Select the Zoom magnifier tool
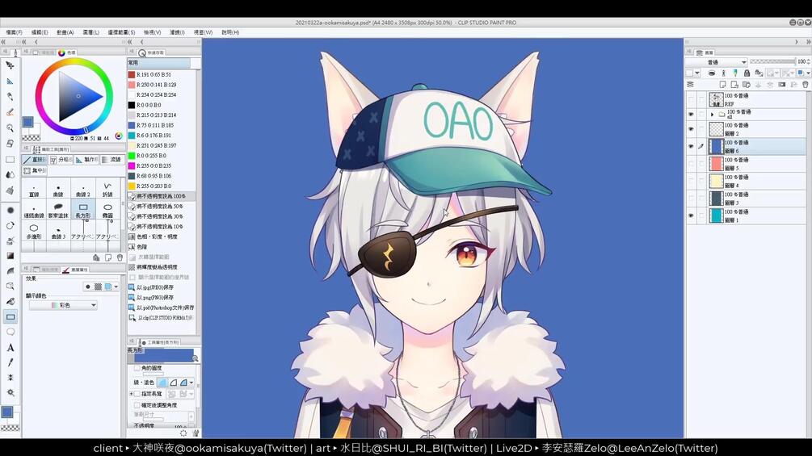Screen dimensions: 812x456 click(10, 128)
